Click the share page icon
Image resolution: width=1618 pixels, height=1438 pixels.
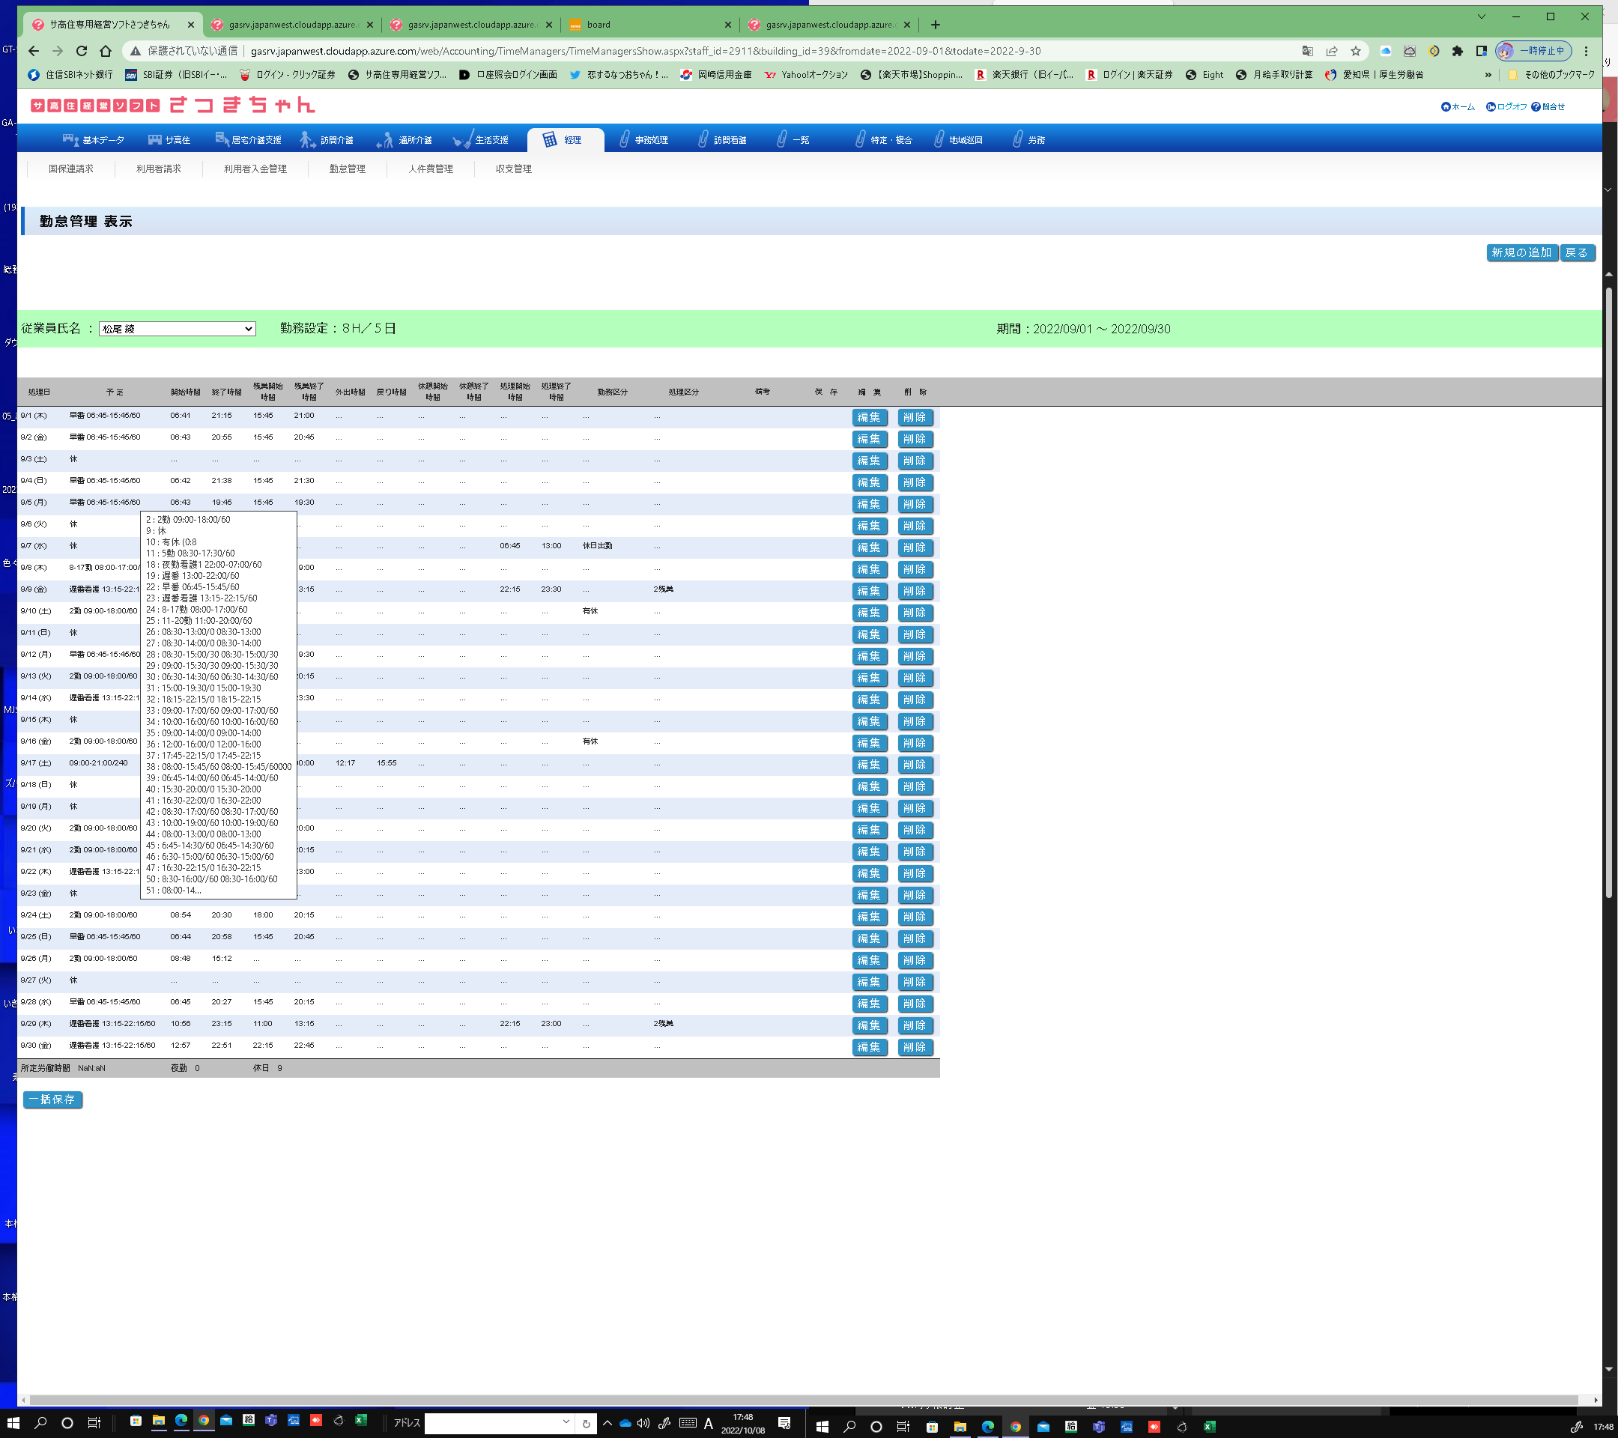click(x=1331, y=51)
